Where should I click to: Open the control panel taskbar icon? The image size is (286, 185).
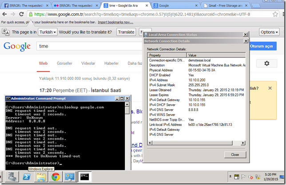[x=70, y=177]
